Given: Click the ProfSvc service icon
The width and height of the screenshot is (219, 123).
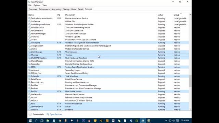Looking at the screenshot, I should click(29, 92).
